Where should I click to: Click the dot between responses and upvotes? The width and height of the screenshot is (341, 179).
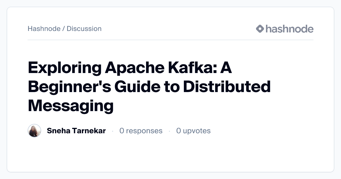169,131
